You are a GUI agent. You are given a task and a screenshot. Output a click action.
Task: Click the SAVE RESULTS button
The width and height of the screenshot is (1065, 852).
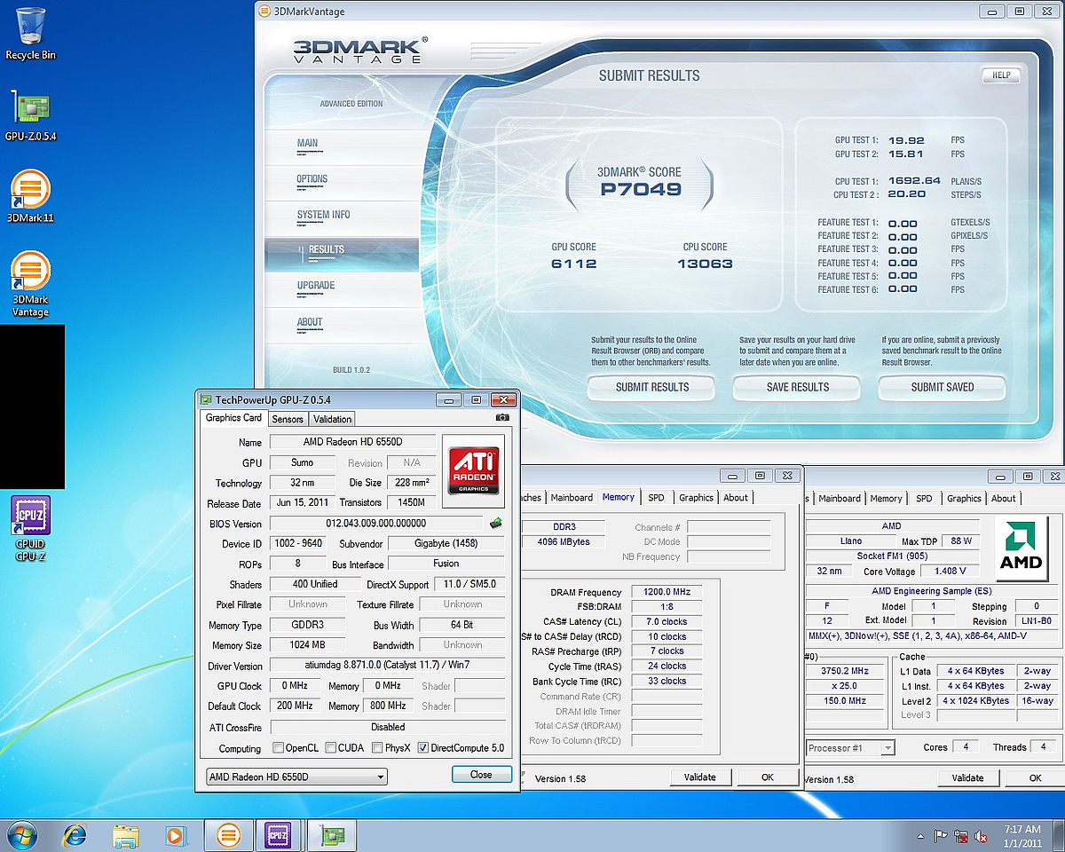(797, 387)
